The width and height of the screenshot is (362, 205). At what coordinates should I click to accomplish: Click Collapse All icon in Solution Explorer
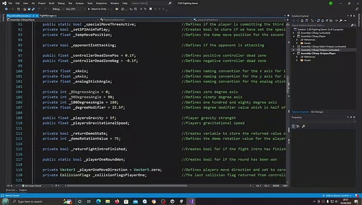(327, 20)
